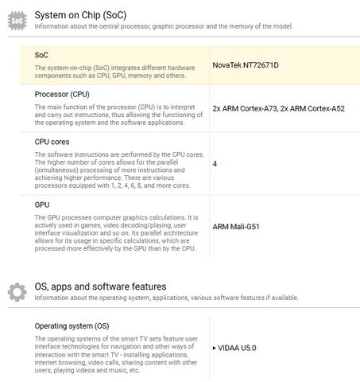Click the GPU row label

(42, 205)
